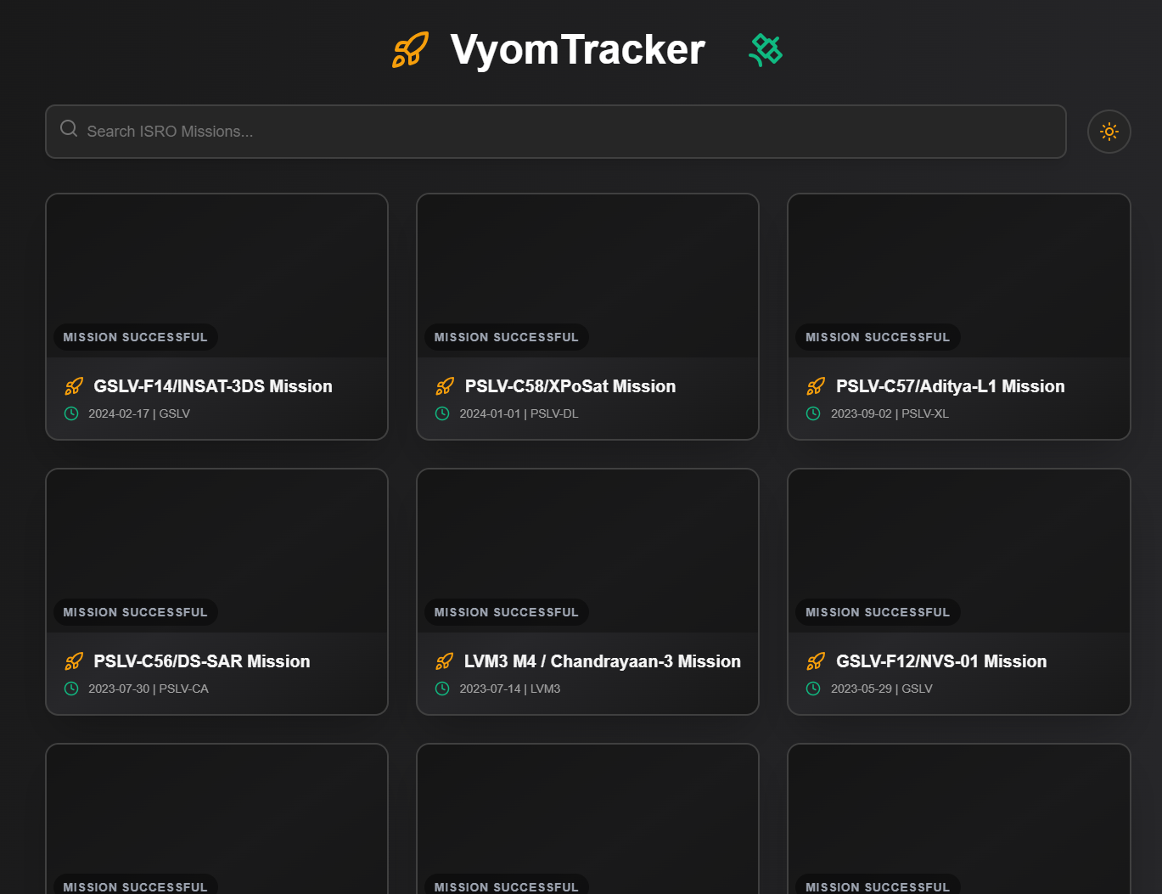
Task: Click the magnifier icon in the search bar
Action: (69, 128)
